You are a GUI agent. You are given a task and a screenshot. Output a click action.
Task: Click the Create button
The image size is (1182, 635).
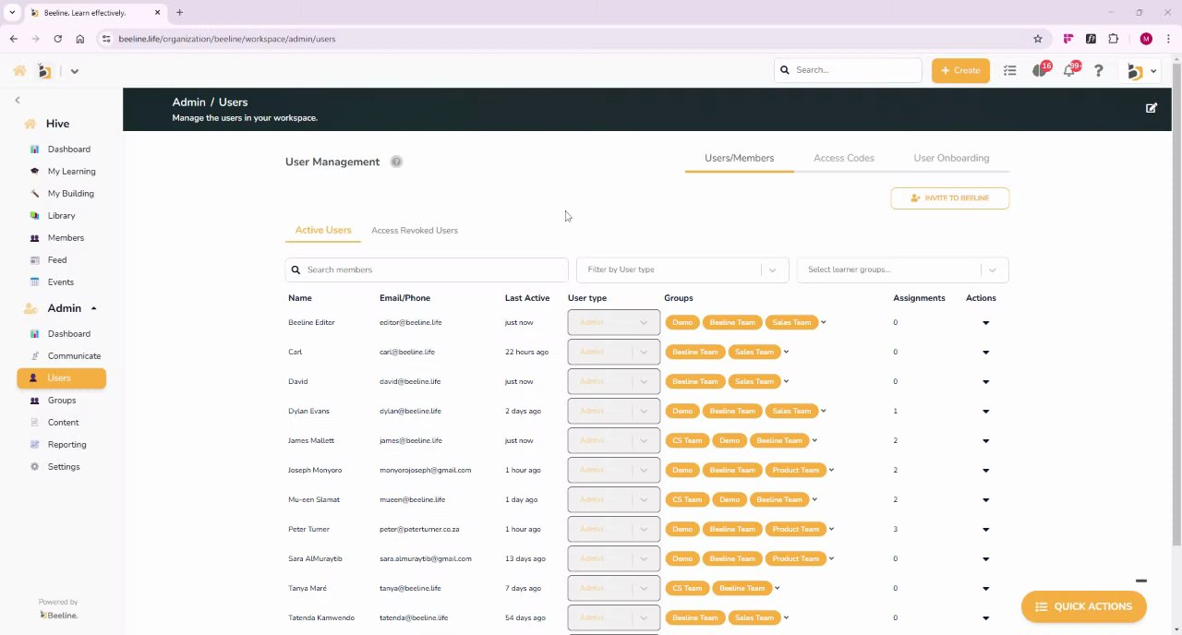[960, 71]
